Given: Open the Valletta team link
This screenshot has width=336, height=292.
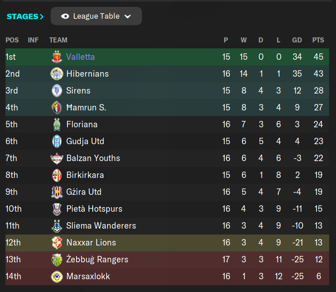Looking at the screenshot, I should click(80, 57).
